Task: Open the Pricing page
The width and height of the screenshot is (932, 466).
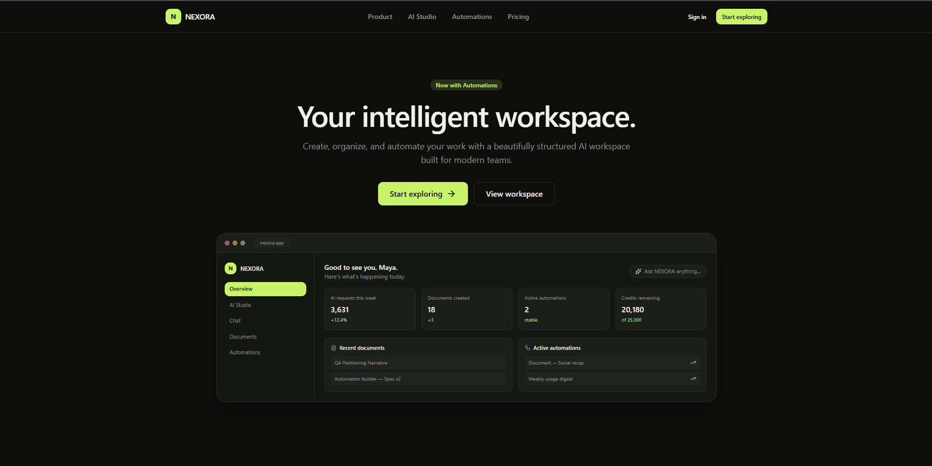Action: tap(518, 17)
